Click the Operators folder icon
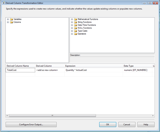 tap(75, 34)
